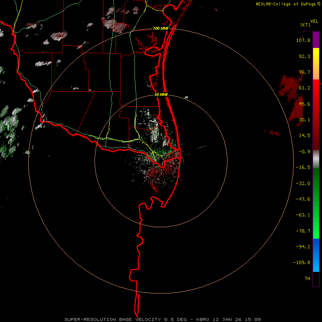Screen dimensions: 322x322
Task: Click the gray near-zero color bar segment
Action: [x=316, y=159]
